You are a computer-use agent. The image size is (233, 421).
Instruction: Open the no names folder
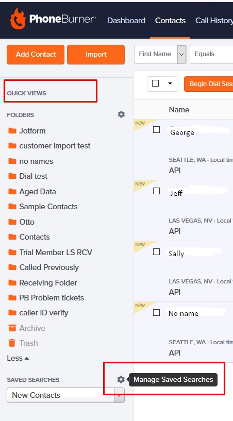36,161
